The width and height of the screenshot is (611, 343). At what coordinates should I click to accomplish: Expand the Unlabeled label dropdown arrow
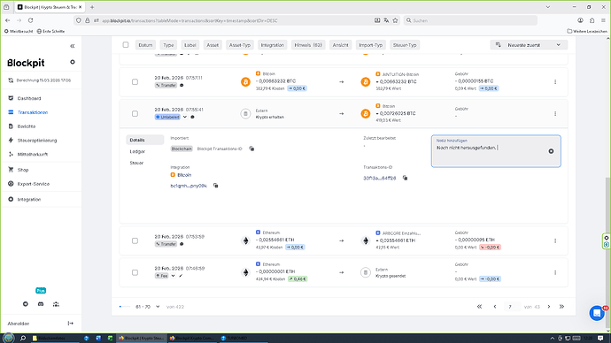click(x=185, y=117)
